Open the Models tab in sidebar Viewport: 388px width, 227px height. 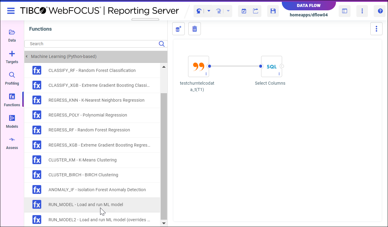[12, 121]
